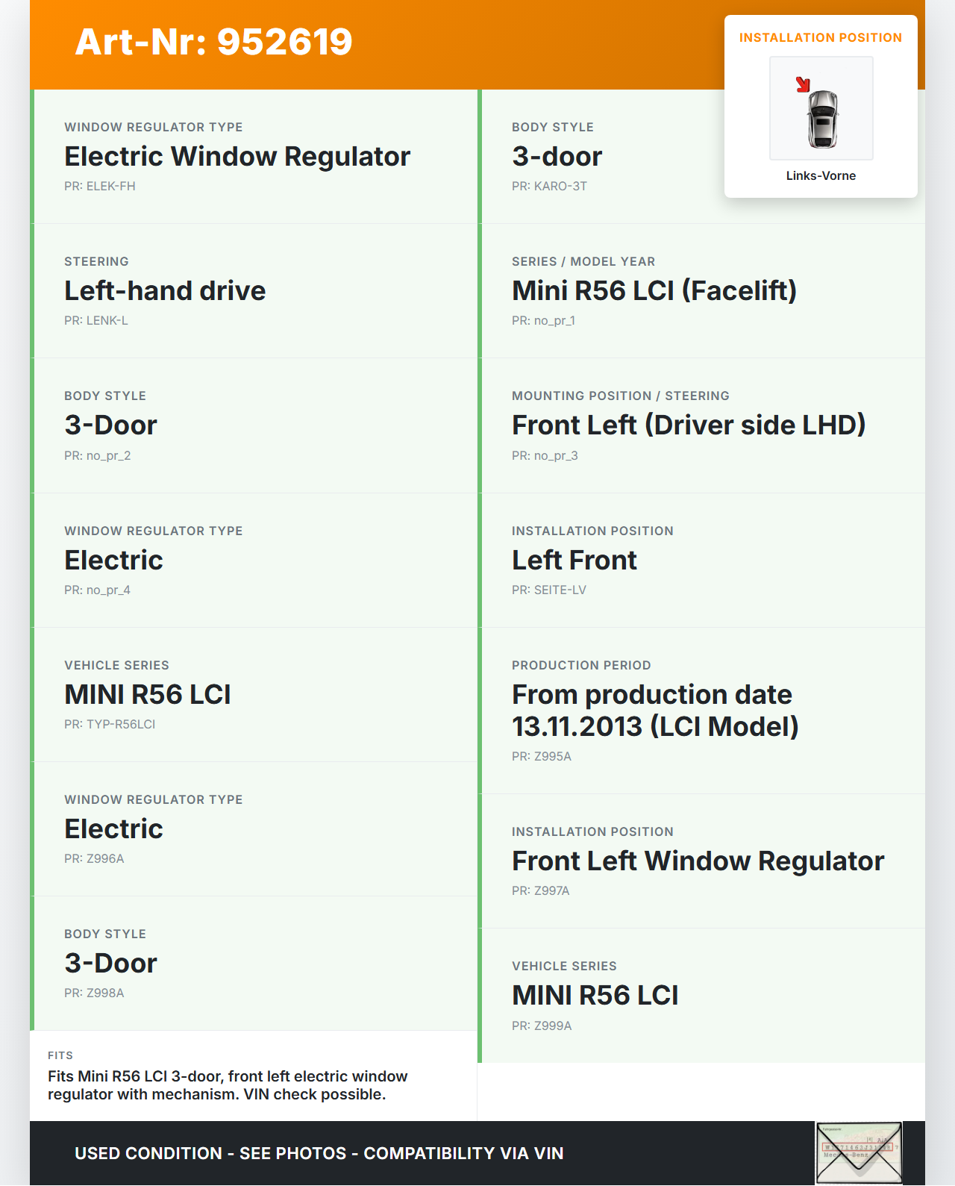
Task: Click the PR: Z996A code
Action: click(x=94, y=859)
